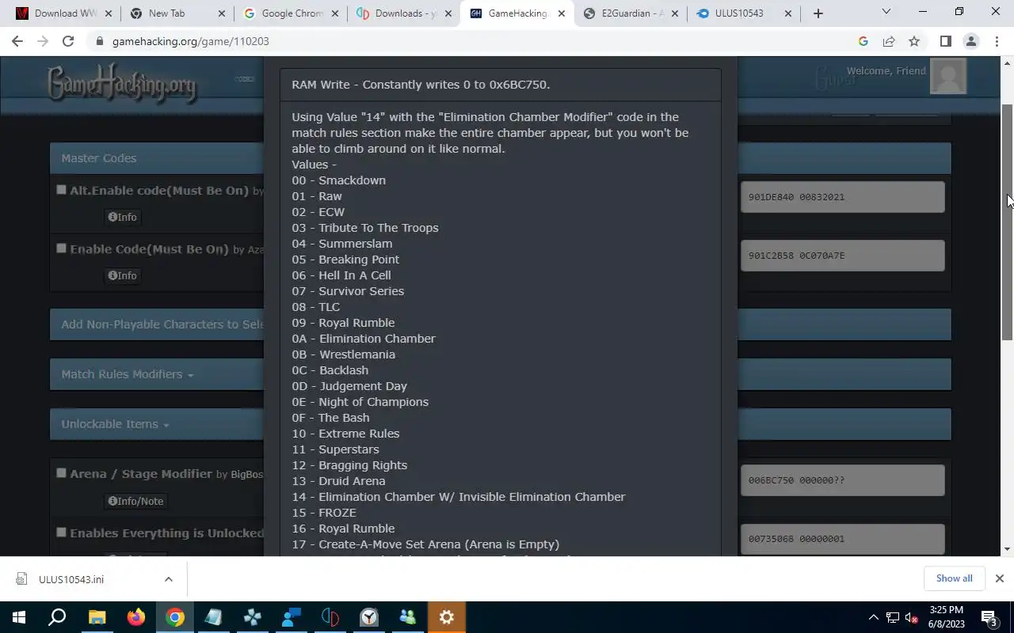This screenshot has width=1014, height=633.
Task: Open Chrome's three-dot menu
Action: click(996, 41)
